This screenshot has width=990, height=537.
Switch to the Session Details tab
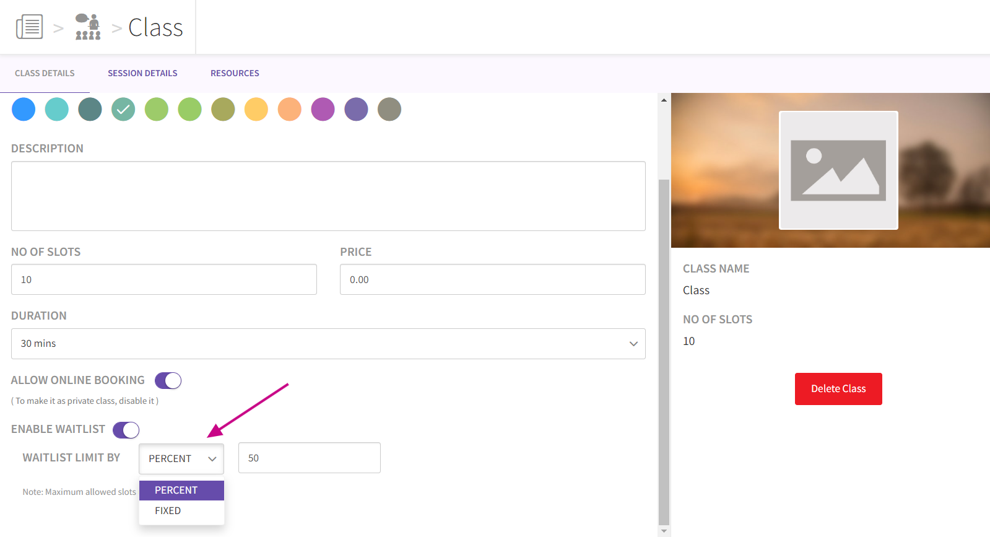pyautogui.click(x=142, y=73)
